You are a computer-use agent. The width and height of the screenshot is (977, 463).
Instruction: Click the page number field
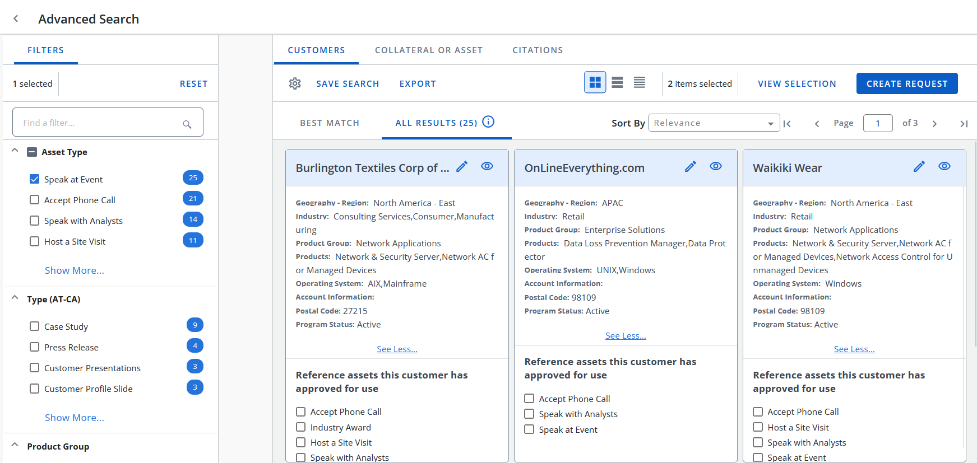pos(878,123)
